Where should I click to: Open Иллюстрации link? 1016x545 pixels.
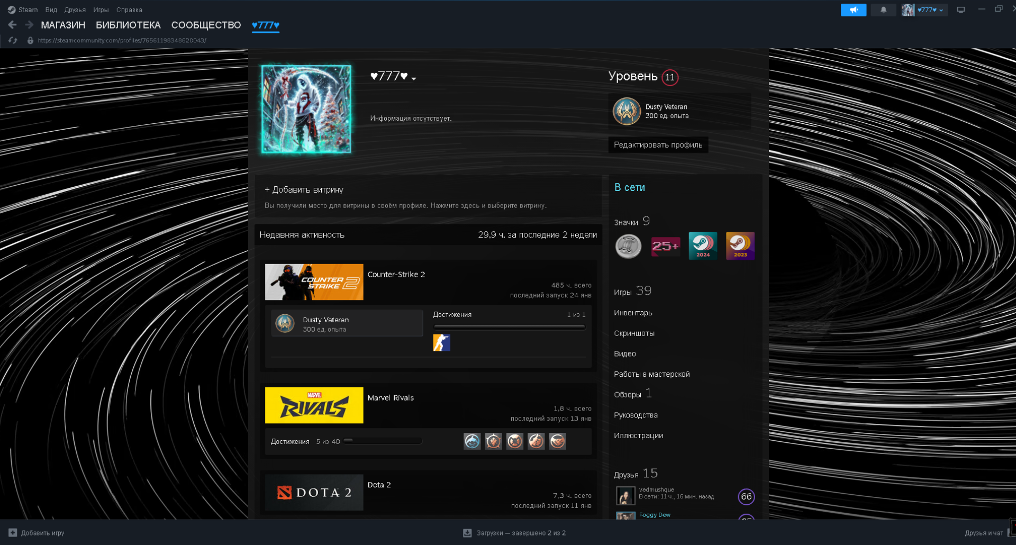[638, 435]
